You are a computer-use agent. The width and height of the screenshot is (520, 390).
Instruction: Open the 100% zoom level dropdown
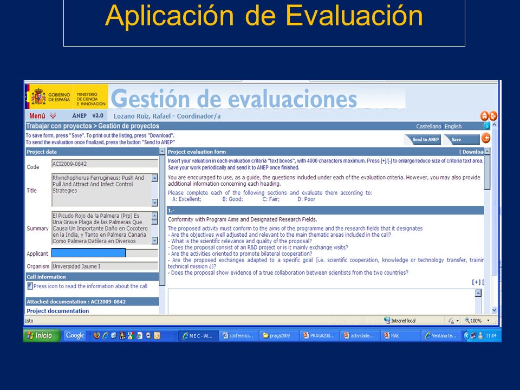488,320
